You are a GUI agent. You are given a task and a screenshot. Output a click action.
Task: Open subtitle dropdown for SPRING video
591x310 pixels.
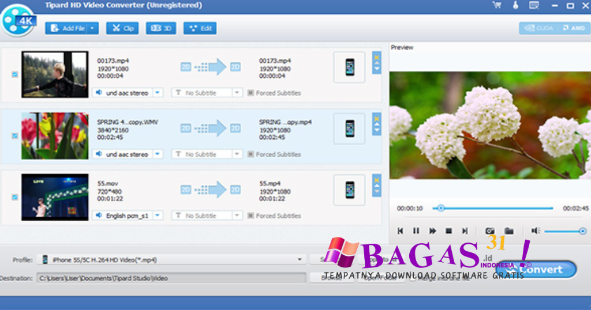(237, 154)
